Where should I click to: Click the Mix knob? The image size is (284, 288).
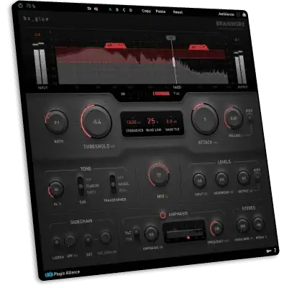click(x=159, y=175)
